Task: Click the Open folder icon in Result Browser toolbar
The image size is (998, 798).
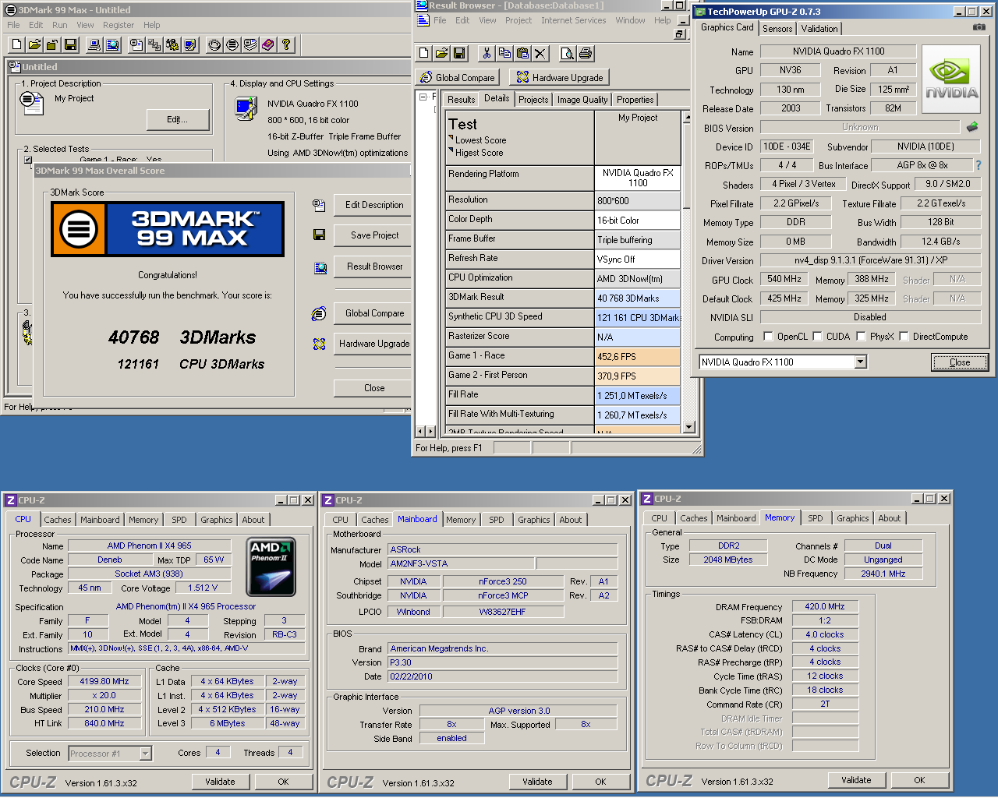Action: [x=441, y=53]
